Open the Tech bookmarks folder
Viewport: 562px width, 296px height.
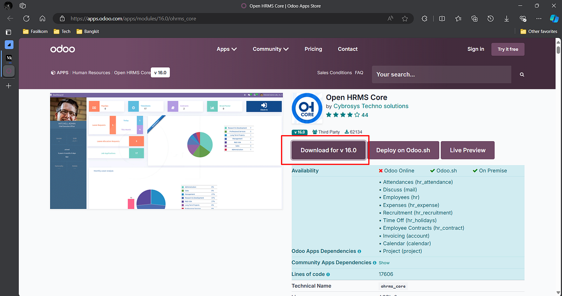[62, 31]
